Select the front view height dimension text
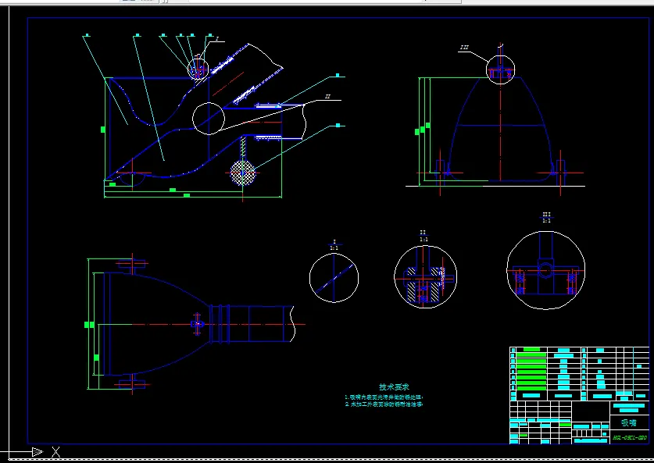Image resolution: width=654 pixels, height=463 pixels. pyautogui.click(x=416, y=132)
